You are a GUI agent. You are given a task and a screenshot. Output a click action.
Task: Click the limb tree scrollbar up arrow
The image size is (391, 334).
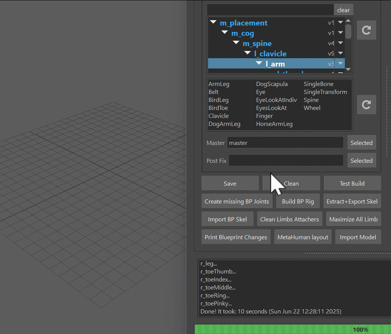348,21
